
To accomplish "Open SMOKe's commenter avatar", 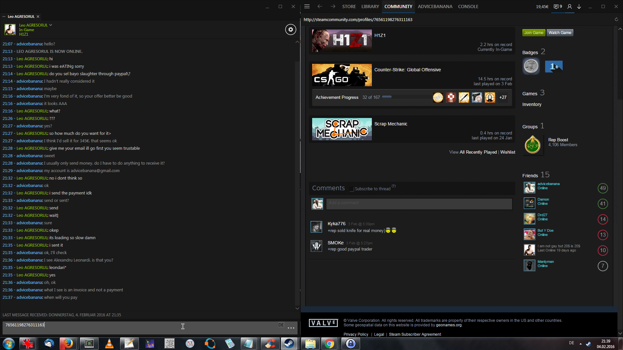I will (316, 246).
